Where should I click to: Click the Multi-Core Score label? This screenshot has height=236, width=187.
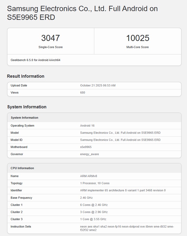coord(138,47)
